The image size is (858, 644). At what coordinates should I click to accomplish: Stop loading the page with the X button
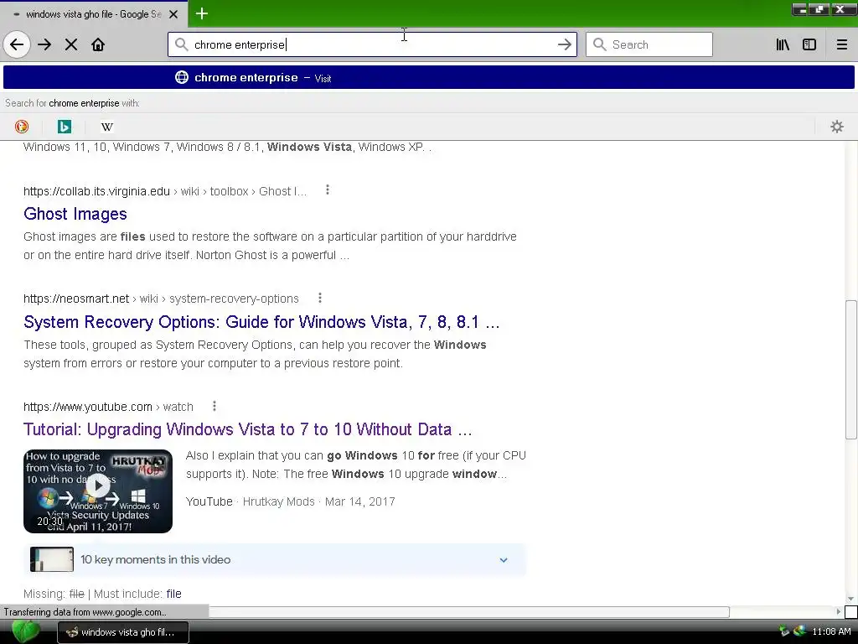[71, 45]
